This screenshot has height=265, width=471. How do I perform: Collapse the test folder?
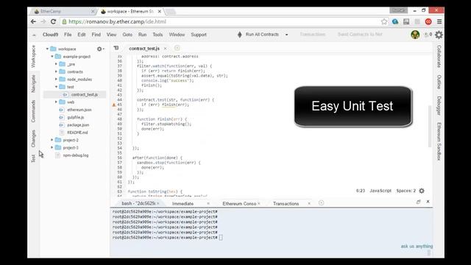coord(56,87)
